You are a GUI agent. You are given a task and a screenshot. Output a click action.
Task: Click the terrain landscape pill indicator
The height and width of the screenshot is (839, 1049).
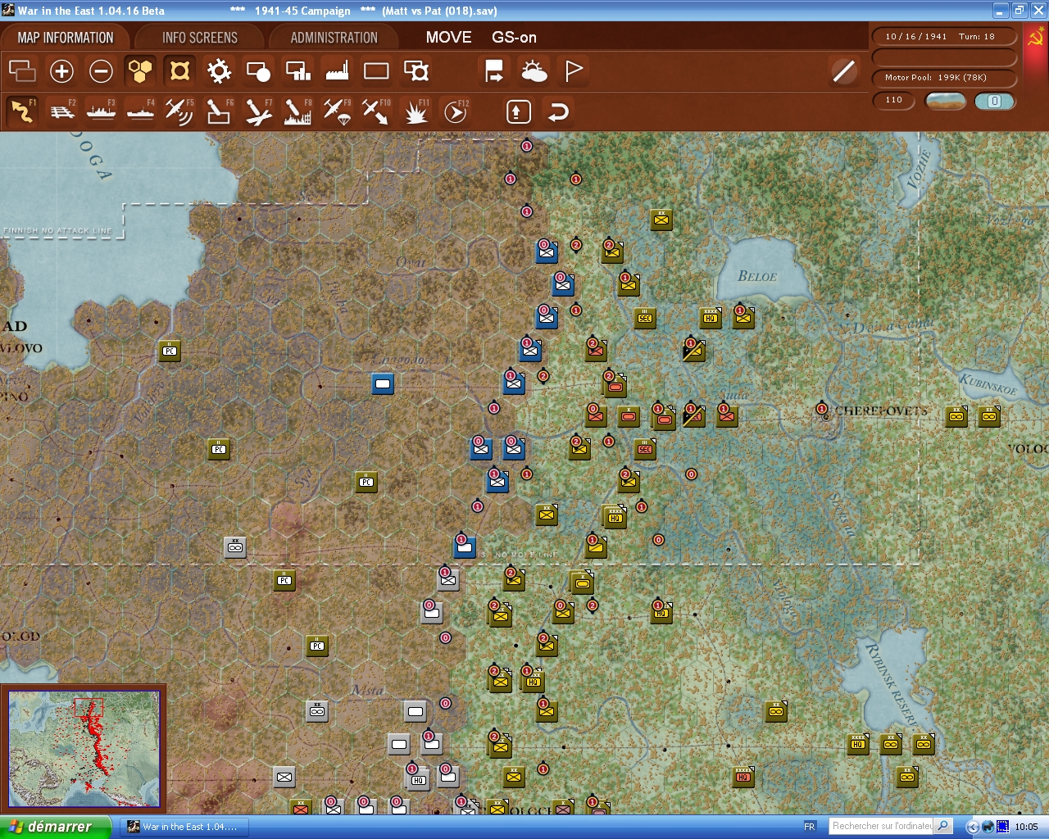coord(945,101)
